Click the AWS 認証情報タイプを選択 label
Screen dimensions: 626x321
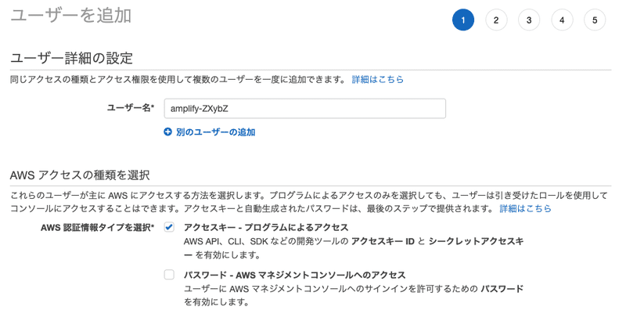97,228
